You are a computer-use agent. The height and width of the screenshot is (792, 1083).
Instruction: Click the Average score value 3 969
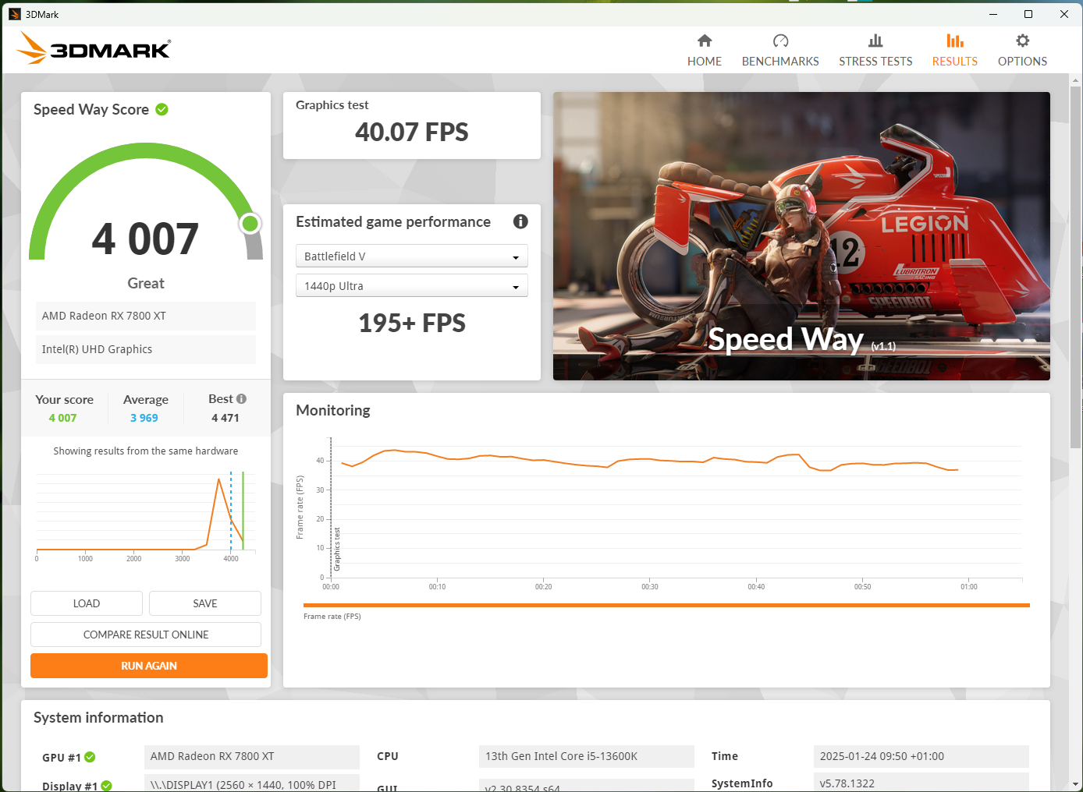144,418
